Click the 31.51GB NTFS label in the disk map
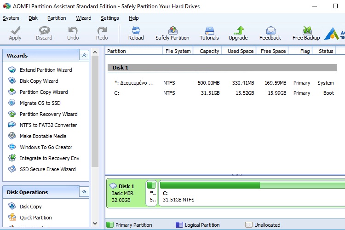 (178, 200)
